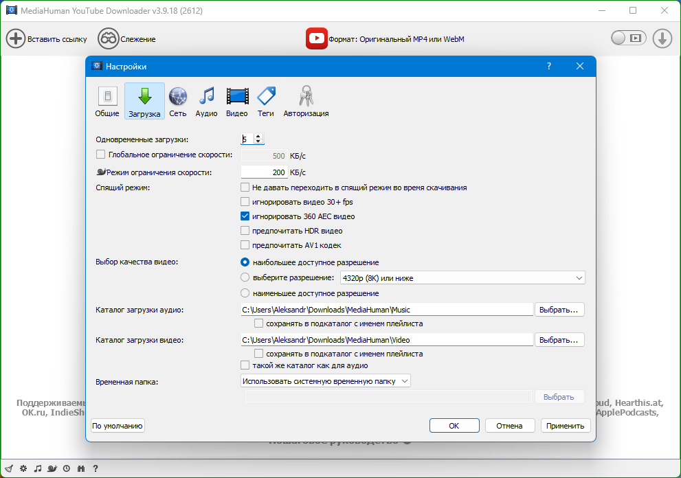The width and height of the screenshot is (681, 478).
Task: Open Слежение binoculars tool
Action: (x=108, y=38)
